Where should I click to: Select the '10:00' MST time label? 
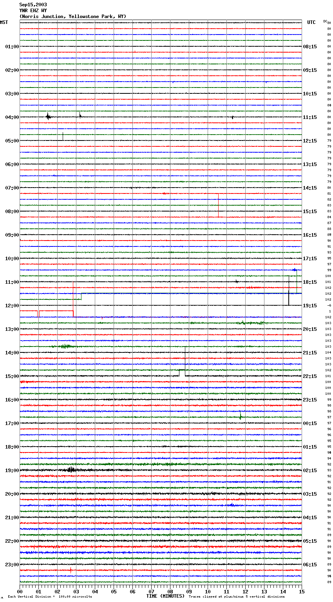pyautogui.click(x=12, y=259)
